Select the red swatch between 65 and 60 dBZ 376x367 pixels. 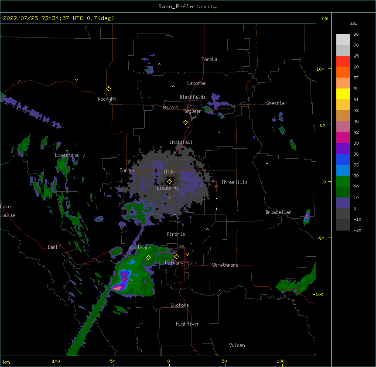tap(343, 61)
